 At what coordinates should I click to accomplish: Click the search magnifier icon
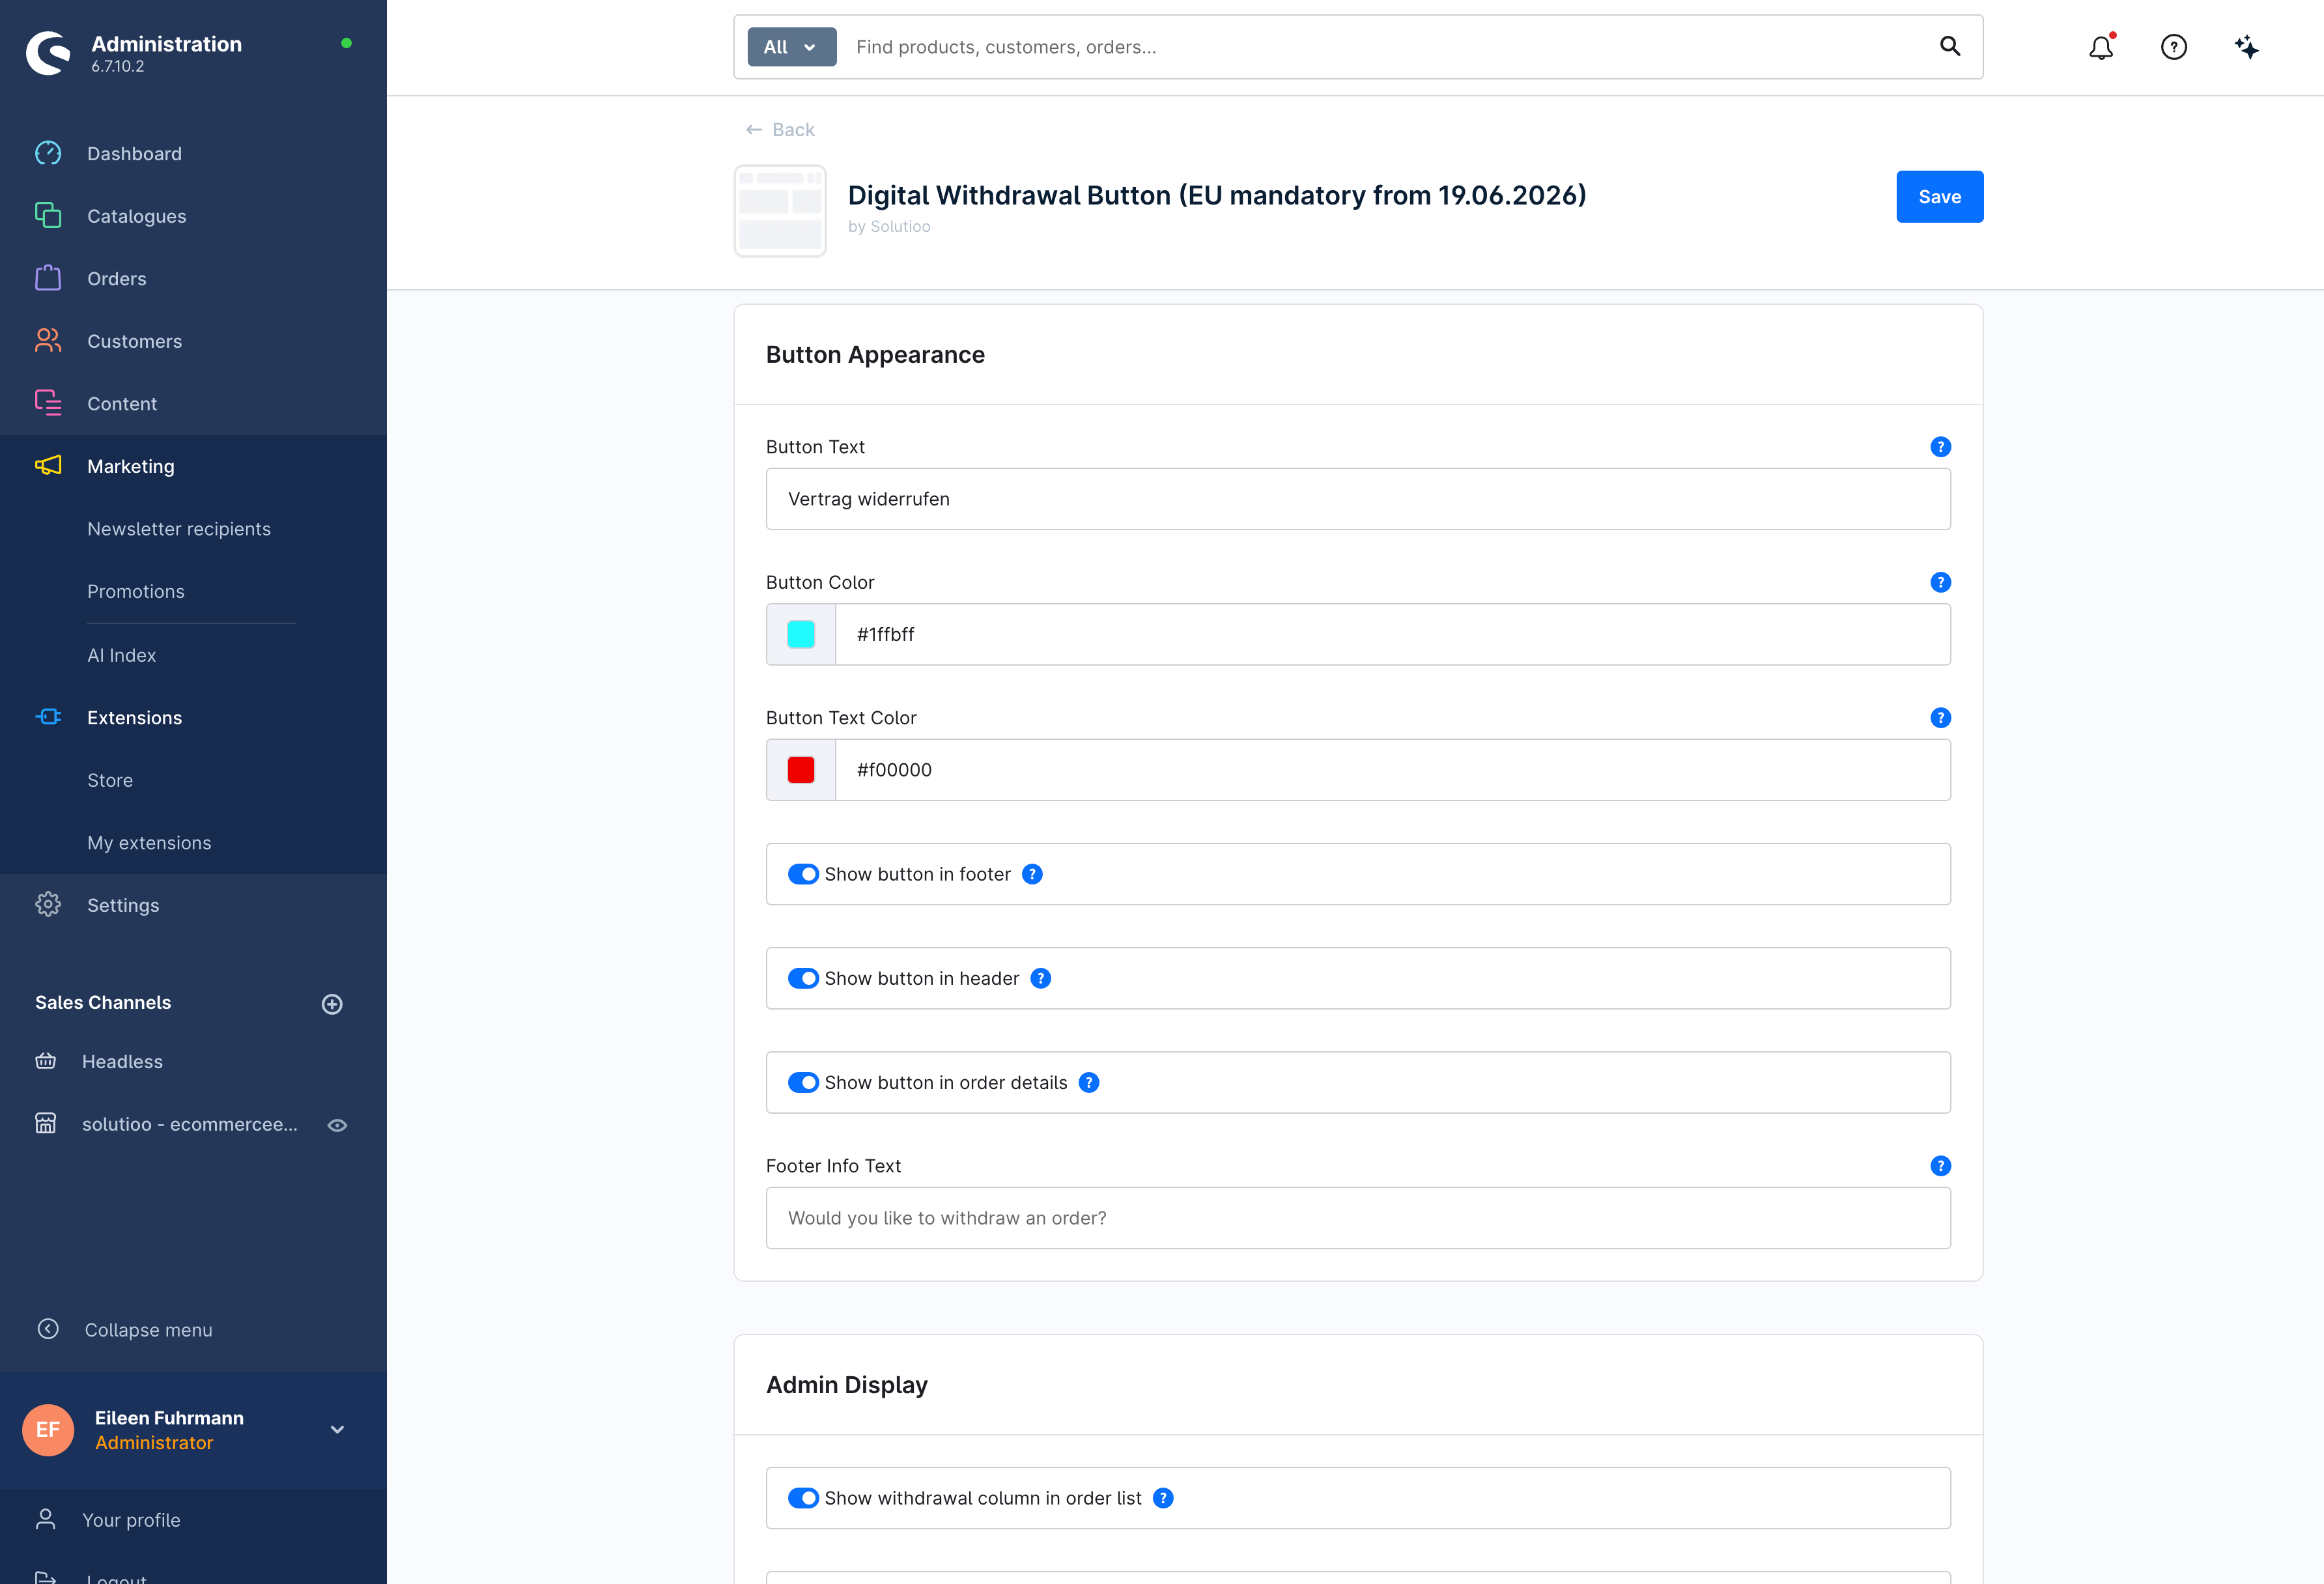(x=1949, y=46)
